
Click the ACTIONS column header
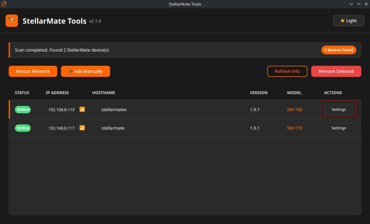click(x=333, y=93)
